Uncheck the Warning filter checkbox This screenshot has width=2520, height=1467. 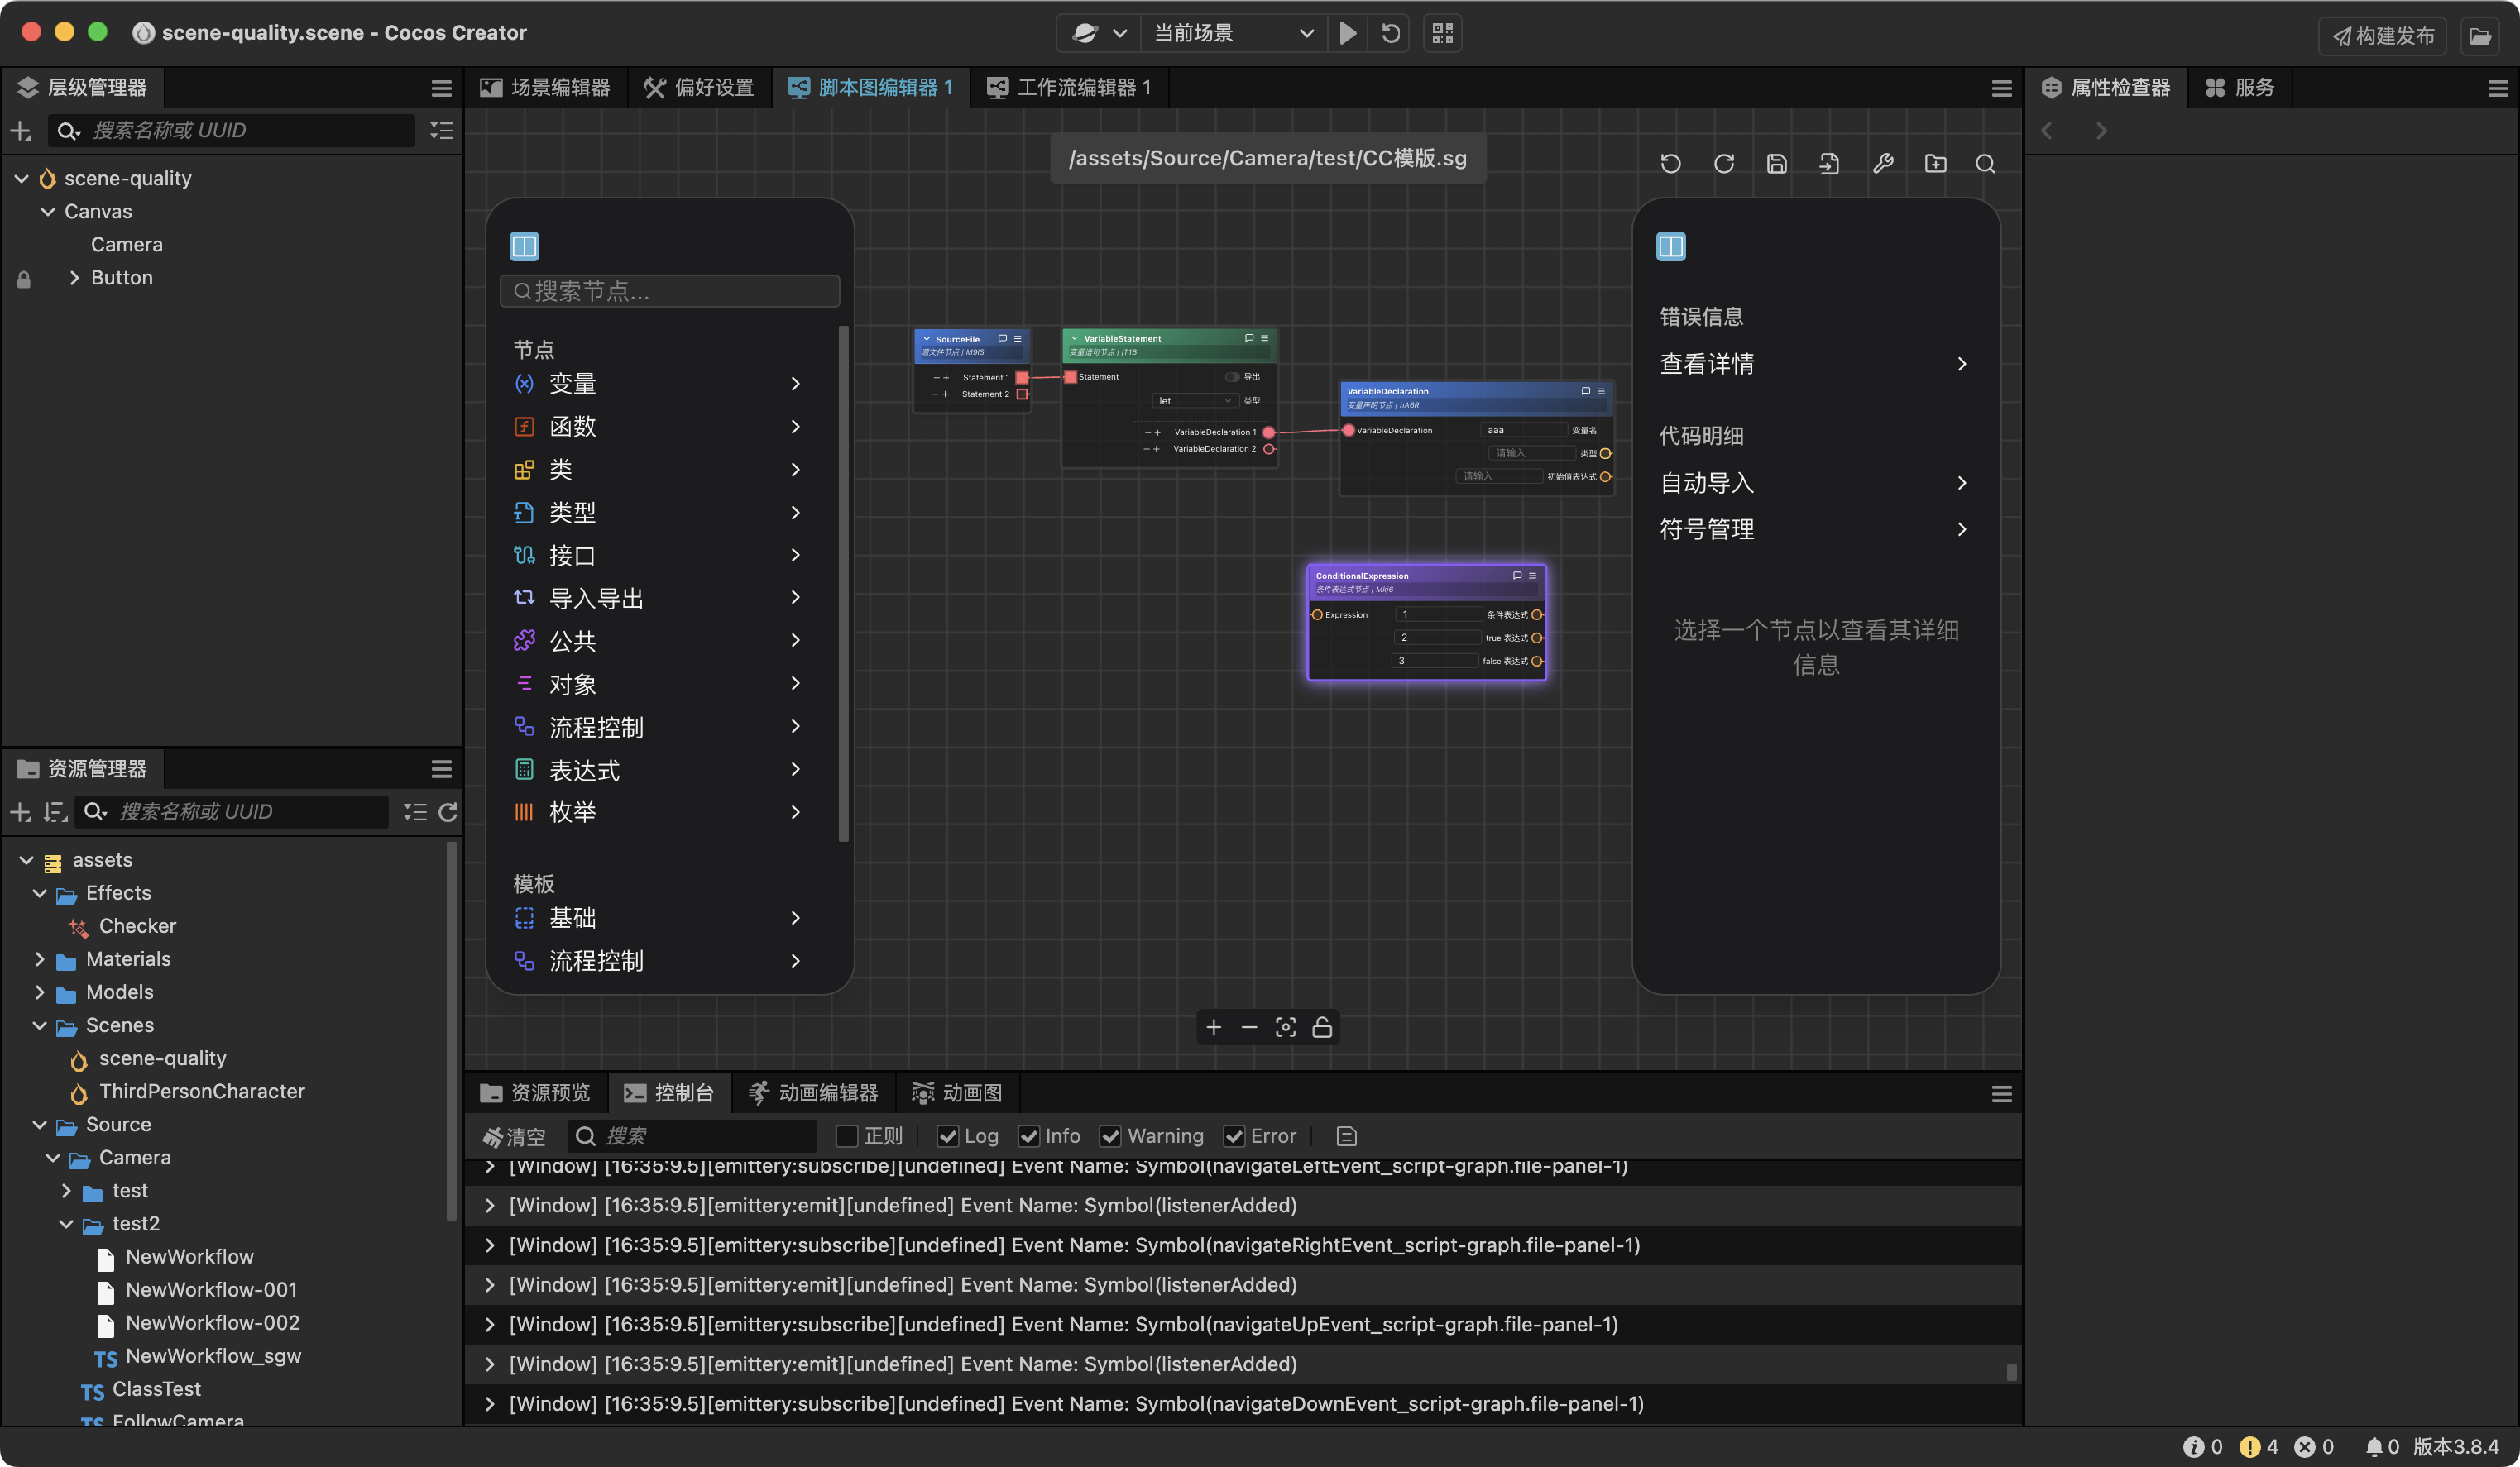pyautogui.click(x=1110, y=1136)
